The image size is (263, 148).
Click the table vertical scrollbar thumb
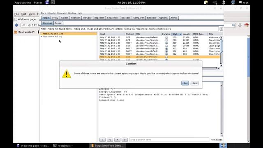point(221,46)
